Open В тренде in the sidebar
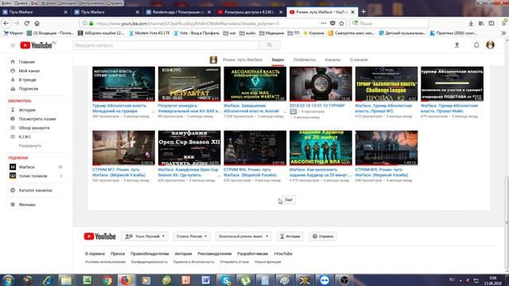The height and width of the screenshot is (286, 509). (x=27, y=79)
